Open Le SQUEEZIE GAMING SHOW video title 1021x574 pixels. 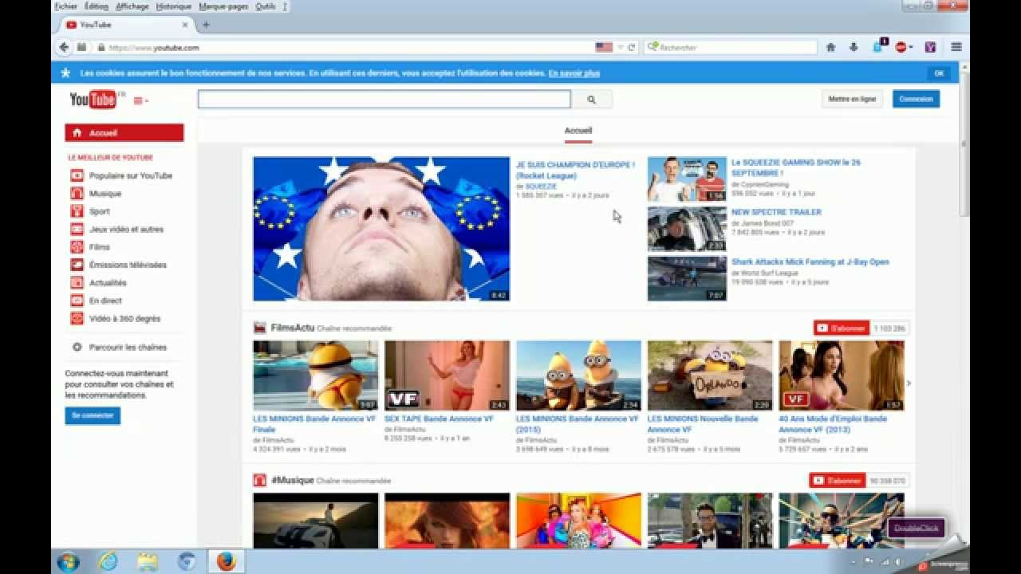(795, 167)
